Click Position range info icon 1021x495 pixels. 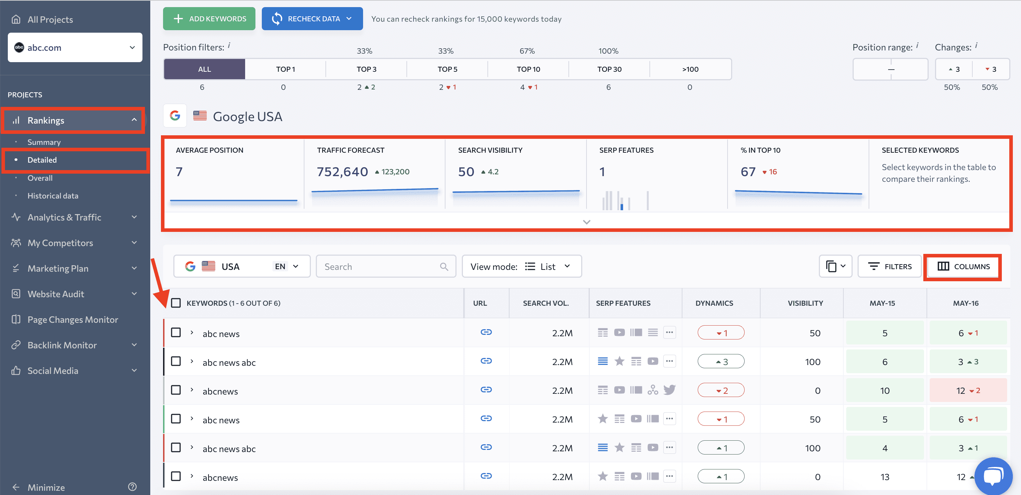click(x=917, y=45)
